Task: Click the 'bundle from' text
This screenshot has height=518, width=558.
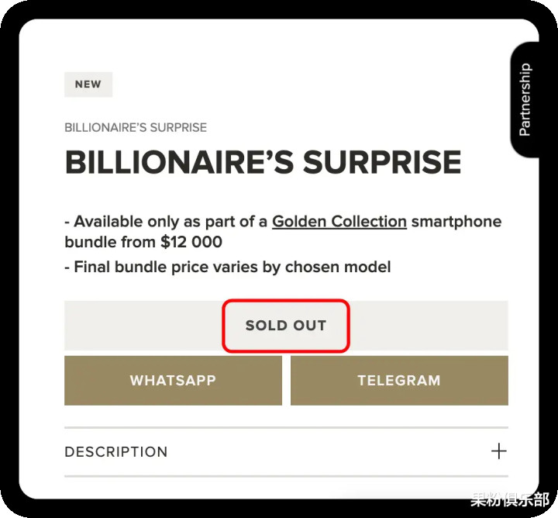Action: [110, 242]
